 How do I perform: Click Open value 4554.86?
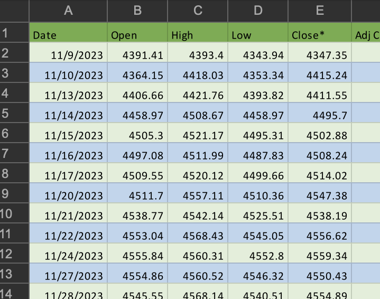[x=137, y=273]
